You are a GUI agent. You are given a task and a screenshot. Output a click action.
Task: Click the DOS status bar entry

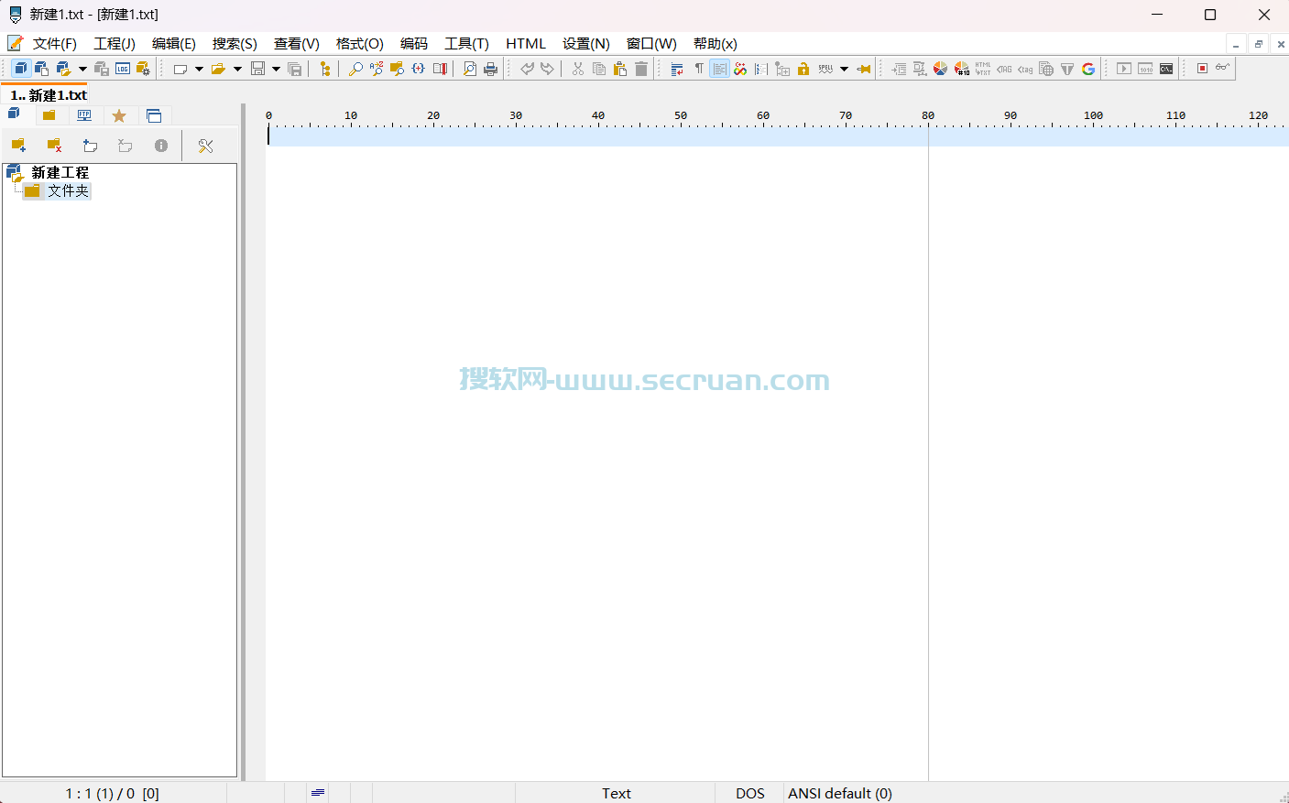pos(749,793)
